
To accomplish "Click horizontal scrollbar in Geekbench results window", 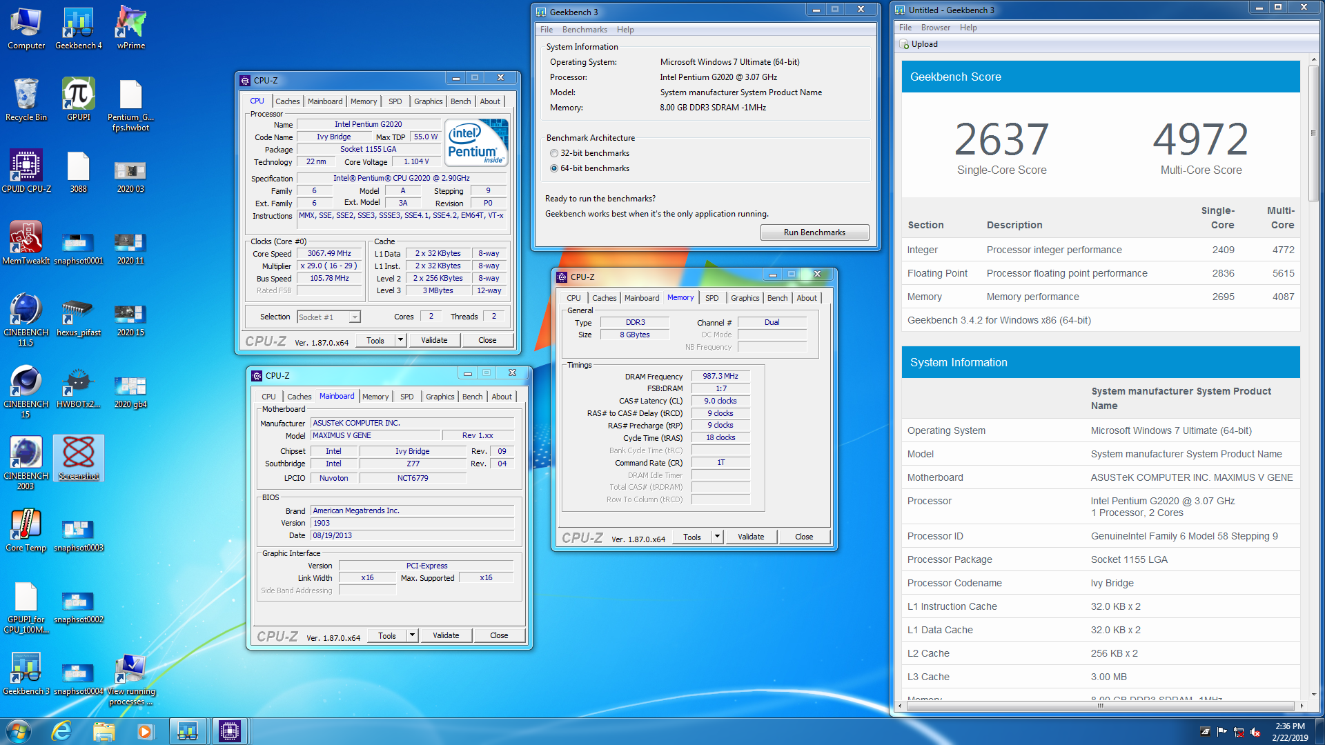I will [x=1100, y=706].
